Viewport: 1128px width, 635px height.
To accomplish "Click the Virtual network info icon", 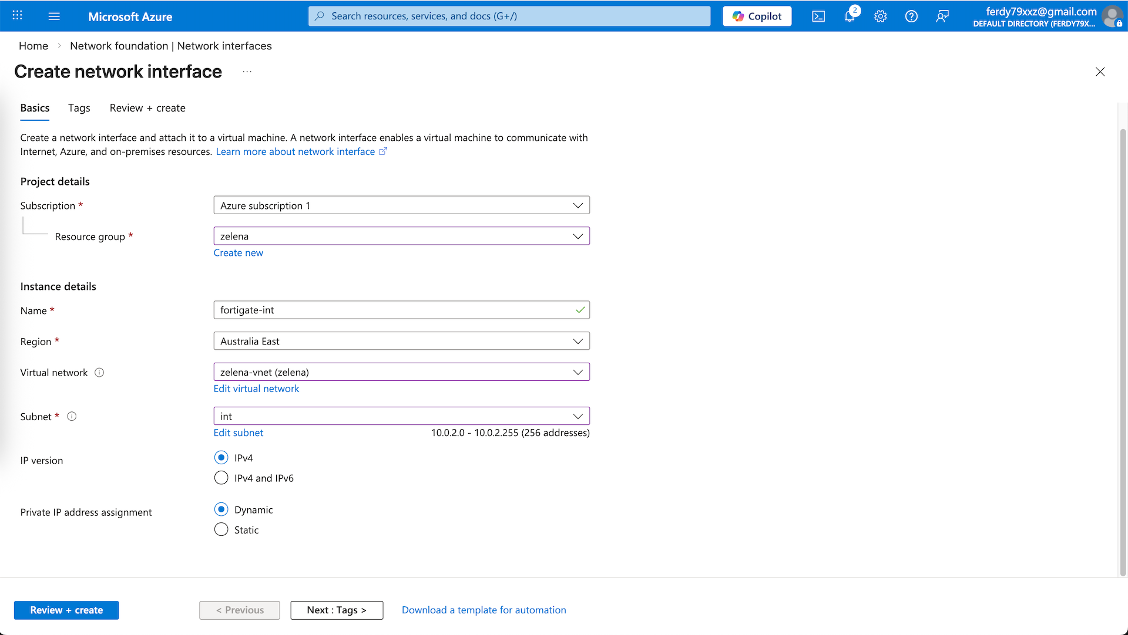I will point(99,373).
